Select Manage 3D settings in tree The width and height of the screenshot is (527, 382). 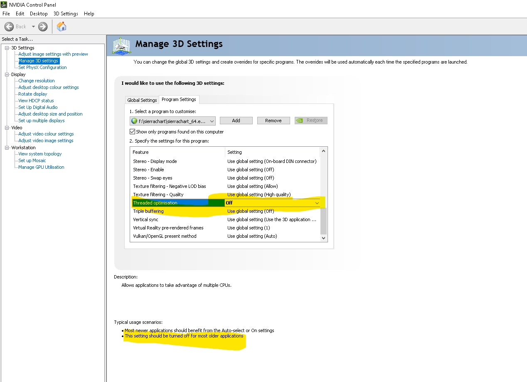coord(38,61)
